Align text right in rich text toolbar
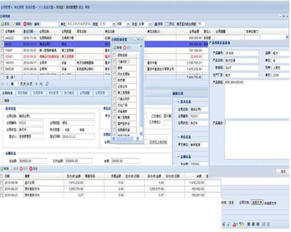 pyautogui.click(x=258, y=224)
